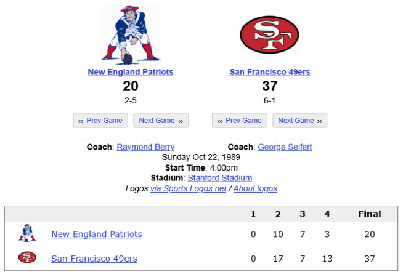The image size is (403, 277).
Task: Go to the Patriots' Prev Game
Action: point(100,121)
